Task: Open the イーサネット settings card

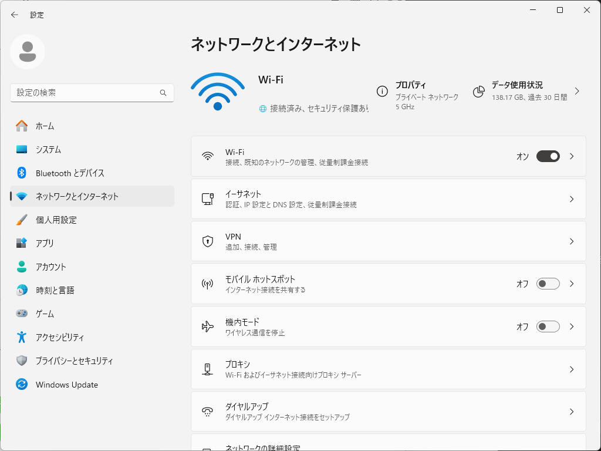Action: click(389, 199)
